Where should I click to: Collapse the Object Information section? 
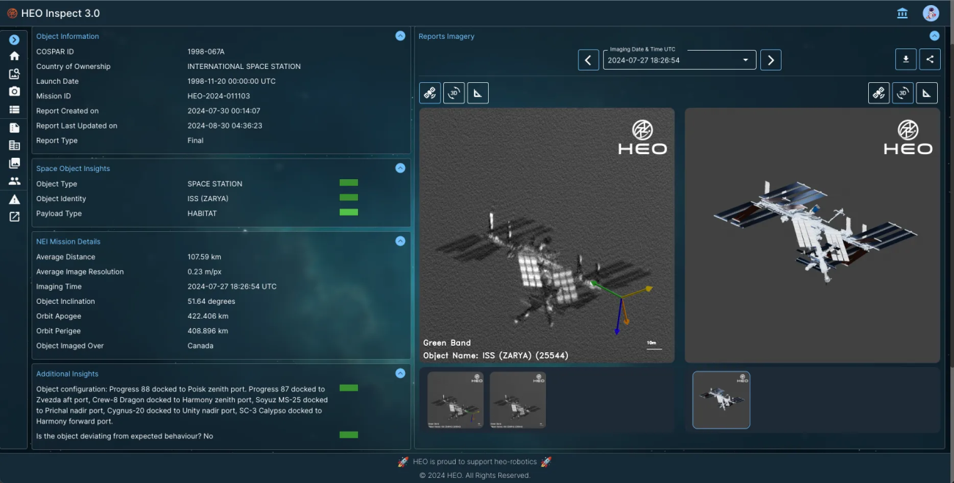point(400,36)
